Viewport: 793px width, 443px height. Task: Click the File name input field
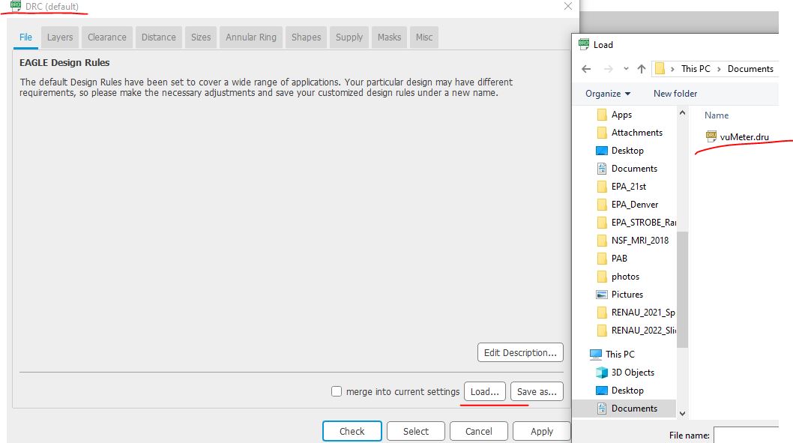tap(746, 435)
